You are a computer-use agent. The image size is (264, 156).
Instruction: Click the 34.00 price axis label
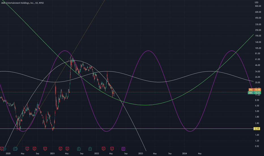257,71
